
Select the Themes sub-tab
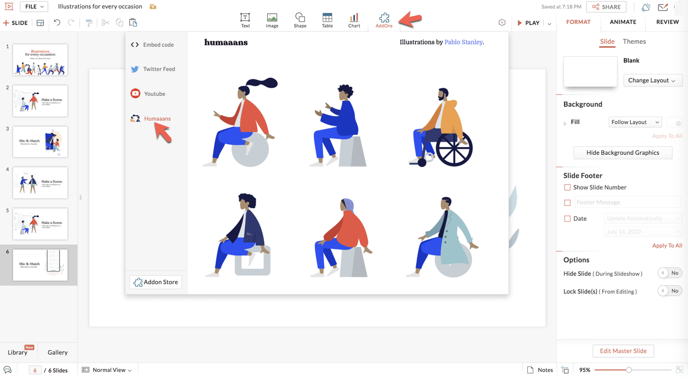(x=634, y=42)
